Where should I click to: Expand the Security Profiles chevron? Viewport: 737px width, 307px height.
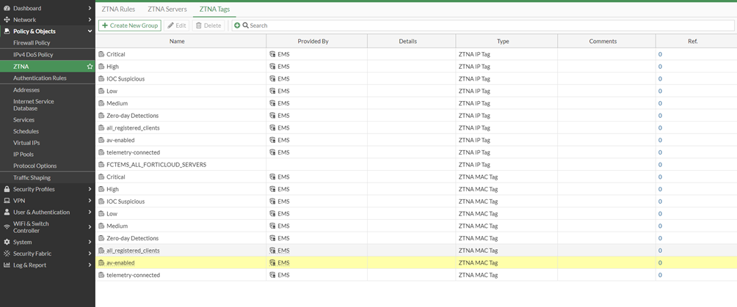tap(90, 189)
